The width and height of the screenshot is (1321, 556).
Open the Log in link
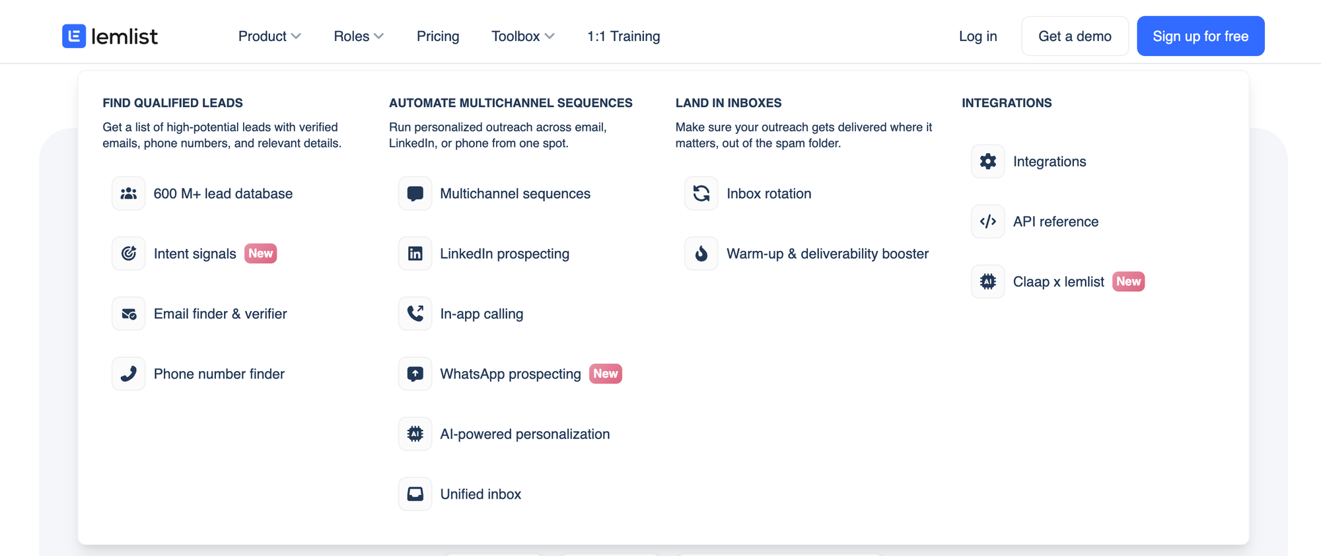978,36
